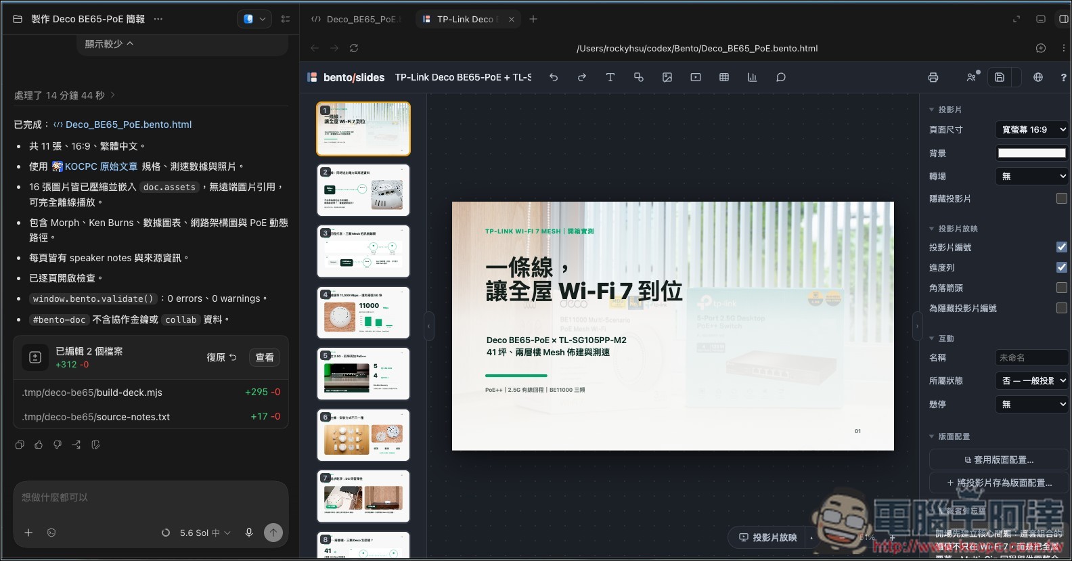Viewport: 1072px width, 561px height.
Task: Open the source-notes.txt file row
Action: 151,417
